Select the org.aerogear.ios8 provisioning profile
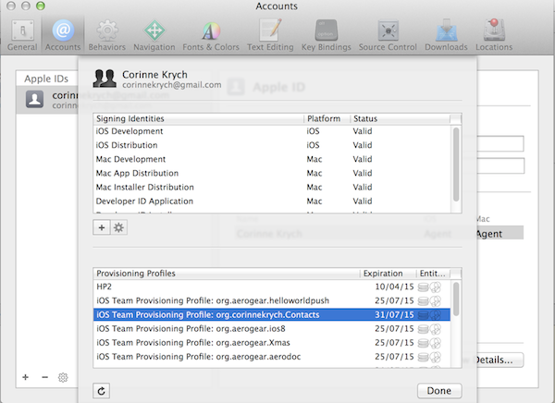 272,329
